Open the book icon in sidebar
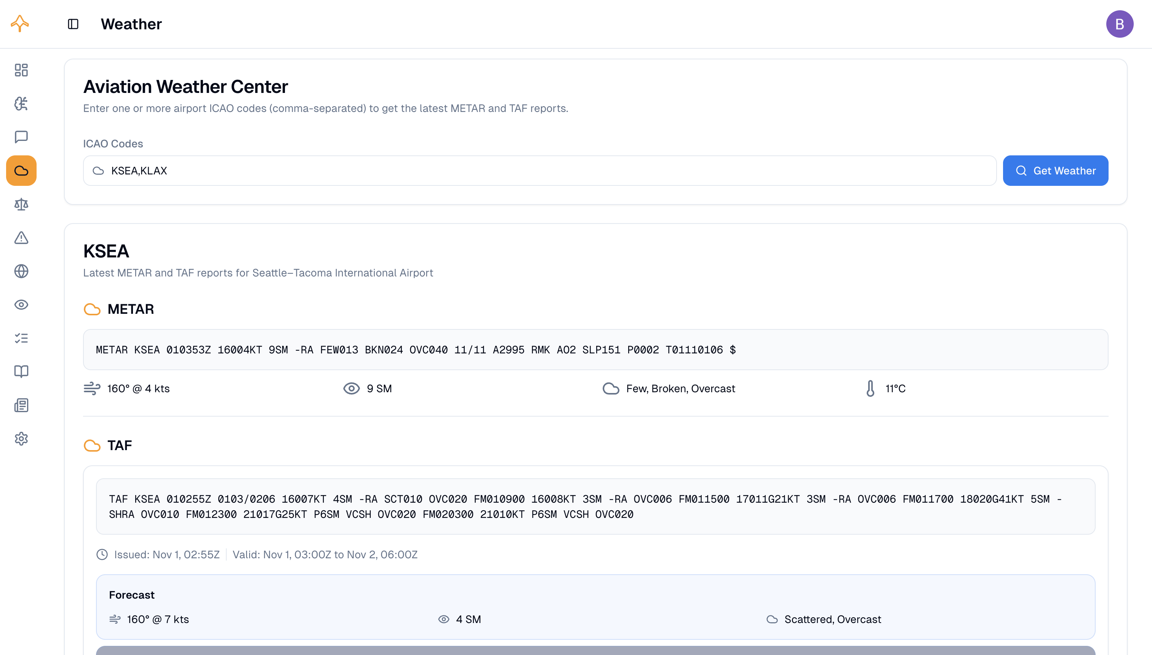 pos(21,372)
